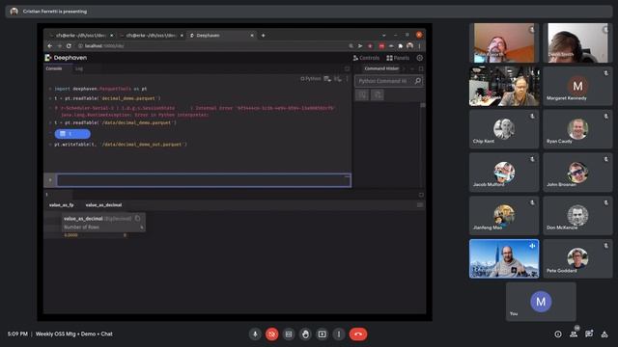Maximize the table 't' panel
Viewport: 618px width, 347px height.
(421, 195)
